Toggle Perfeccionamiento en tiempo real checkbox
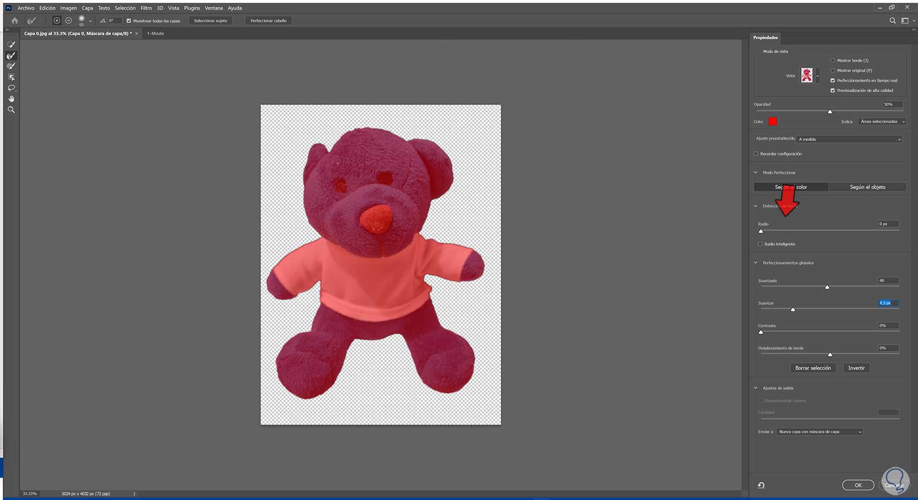This screenshot has width=918, height=500. 833,80
